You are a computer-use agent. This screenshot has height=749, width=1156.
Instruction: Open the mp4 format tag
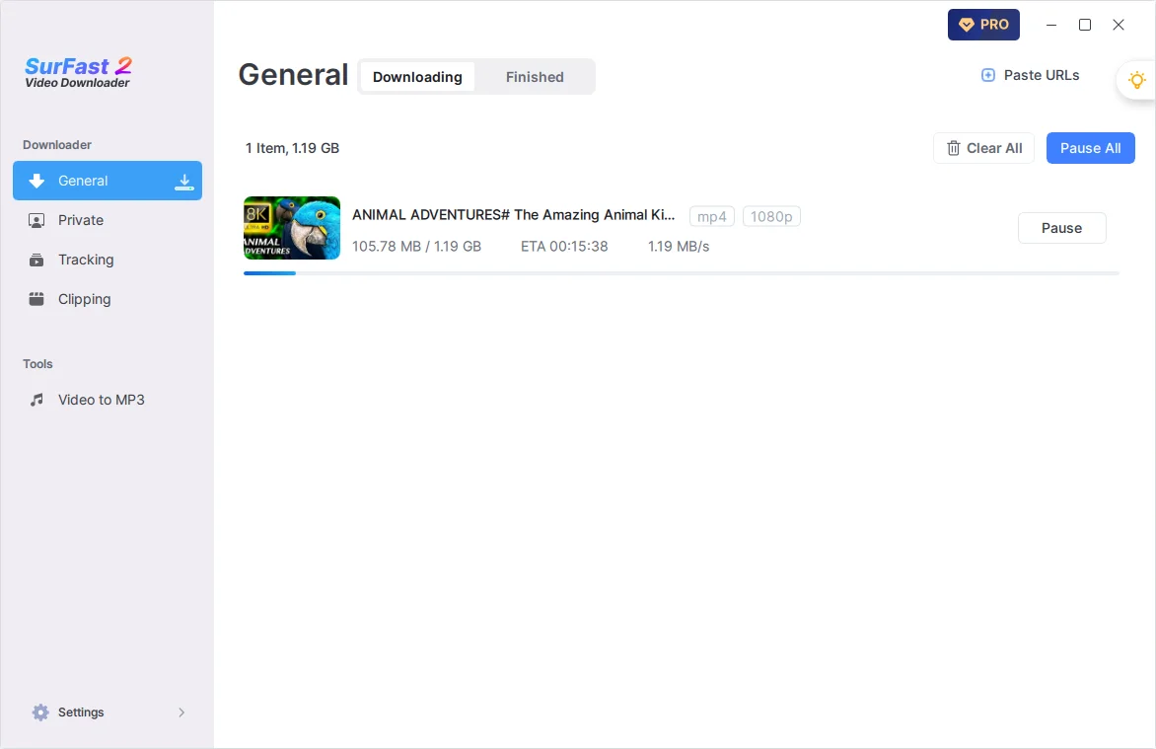(x=711, y=215)
